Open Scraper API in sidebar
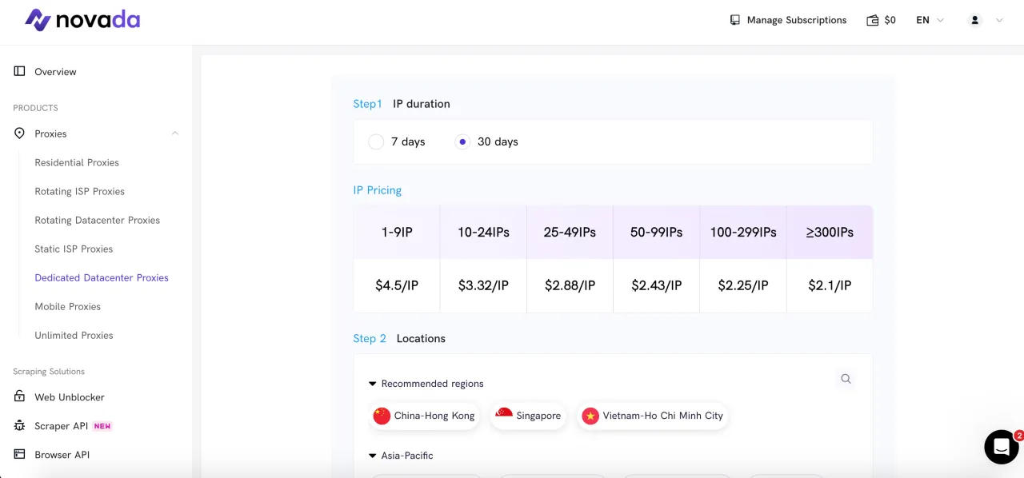 pyautogui.click(x=61, y=426)
